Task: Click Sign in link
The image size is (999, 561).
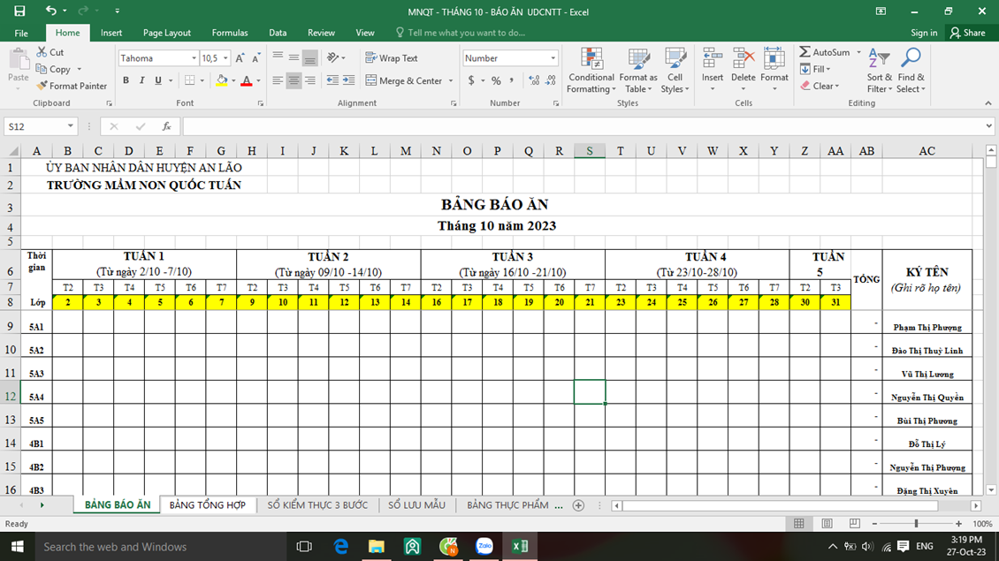Action: coord(924,33)
